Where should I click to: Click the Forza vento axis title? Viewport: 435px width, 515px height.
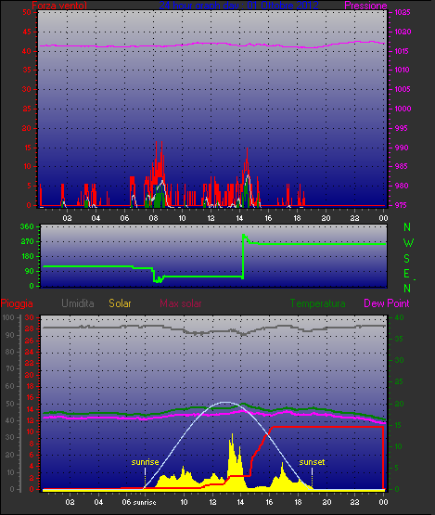point(59,6)
